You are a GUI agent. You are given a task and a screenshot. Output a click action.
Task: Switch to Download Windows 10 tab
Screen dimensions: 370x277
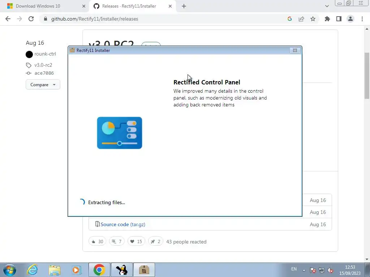click(x=45, y=6)
